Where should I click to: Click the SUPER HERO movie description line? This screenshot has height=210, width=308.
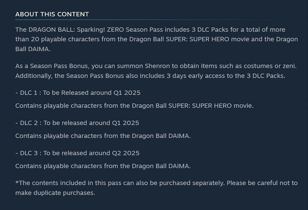[134, 106]
